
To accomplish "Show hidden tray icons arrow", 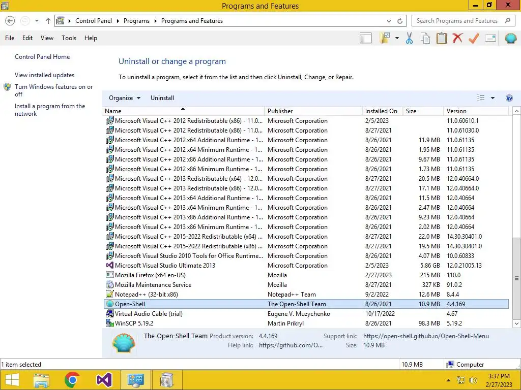I will tap(448, 380).
